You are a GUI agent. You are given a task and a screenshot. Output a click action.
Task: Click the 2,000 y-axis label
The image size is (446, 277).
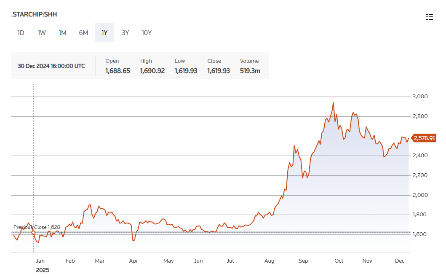pyautogui.click(x=420, y=195)
